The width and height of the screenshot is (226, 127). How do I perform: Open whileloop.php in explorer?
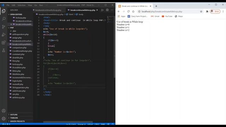tap(18, 97)
